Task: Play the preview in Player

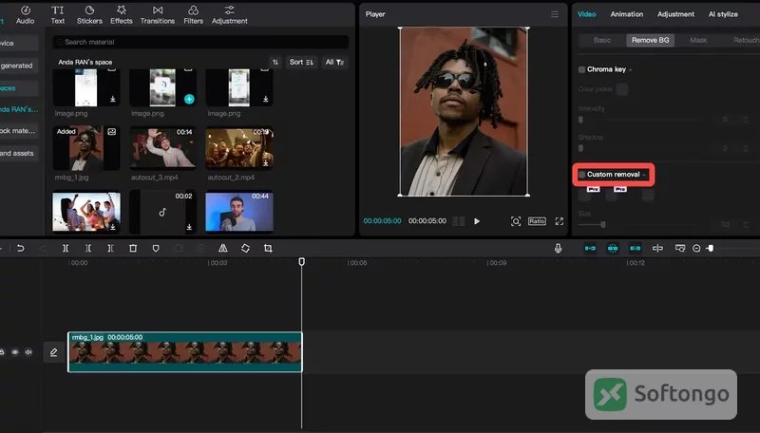Action: pos(477,221)
